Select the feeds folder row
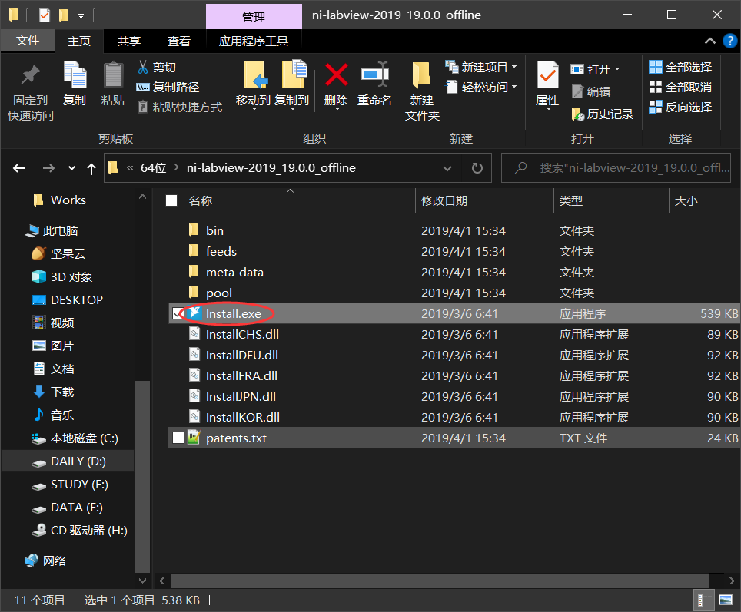 [454, 251]
